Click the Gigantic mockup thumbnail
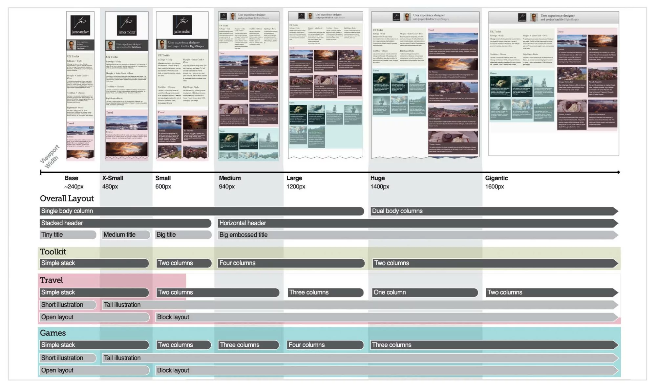Viewport: 656px width, 391px height. (x=553, y=84)
